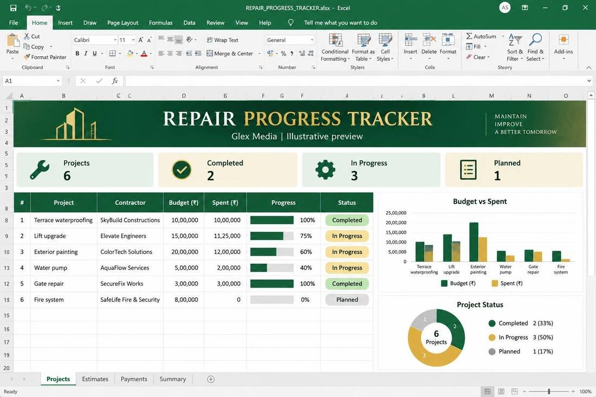Click the Borders grid icon

click(113, 54)
